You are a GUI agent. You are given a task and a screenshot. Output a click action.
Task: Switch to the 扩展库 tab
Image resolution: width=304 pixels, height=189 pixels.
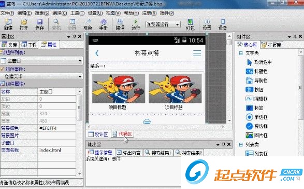pyautogui.click(x=271, y=45)
